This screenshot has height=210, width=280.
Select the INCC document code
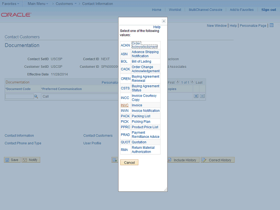(x=125, y=98)
